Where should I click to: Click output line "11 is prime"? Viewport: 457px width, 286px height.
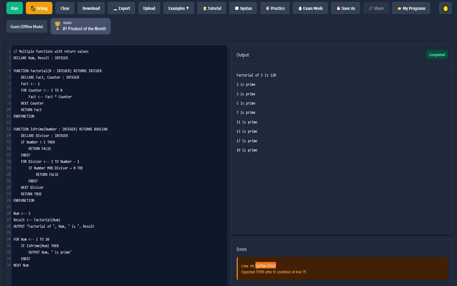247,122
